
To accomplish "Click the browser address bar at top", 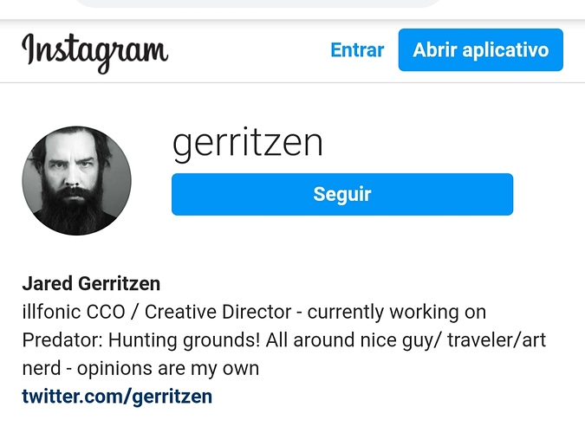I will point(257,3).
